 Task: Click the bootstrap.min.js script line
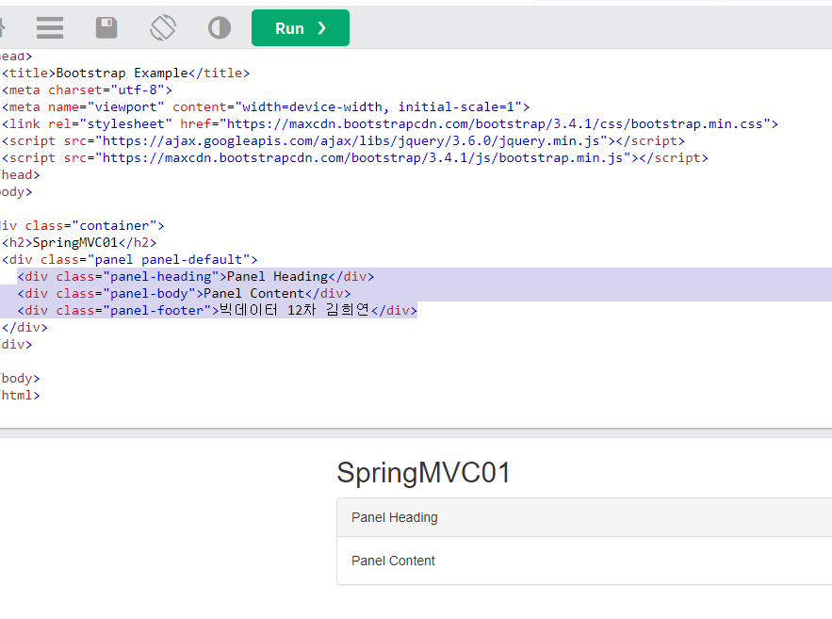click(x=355, y=158)
